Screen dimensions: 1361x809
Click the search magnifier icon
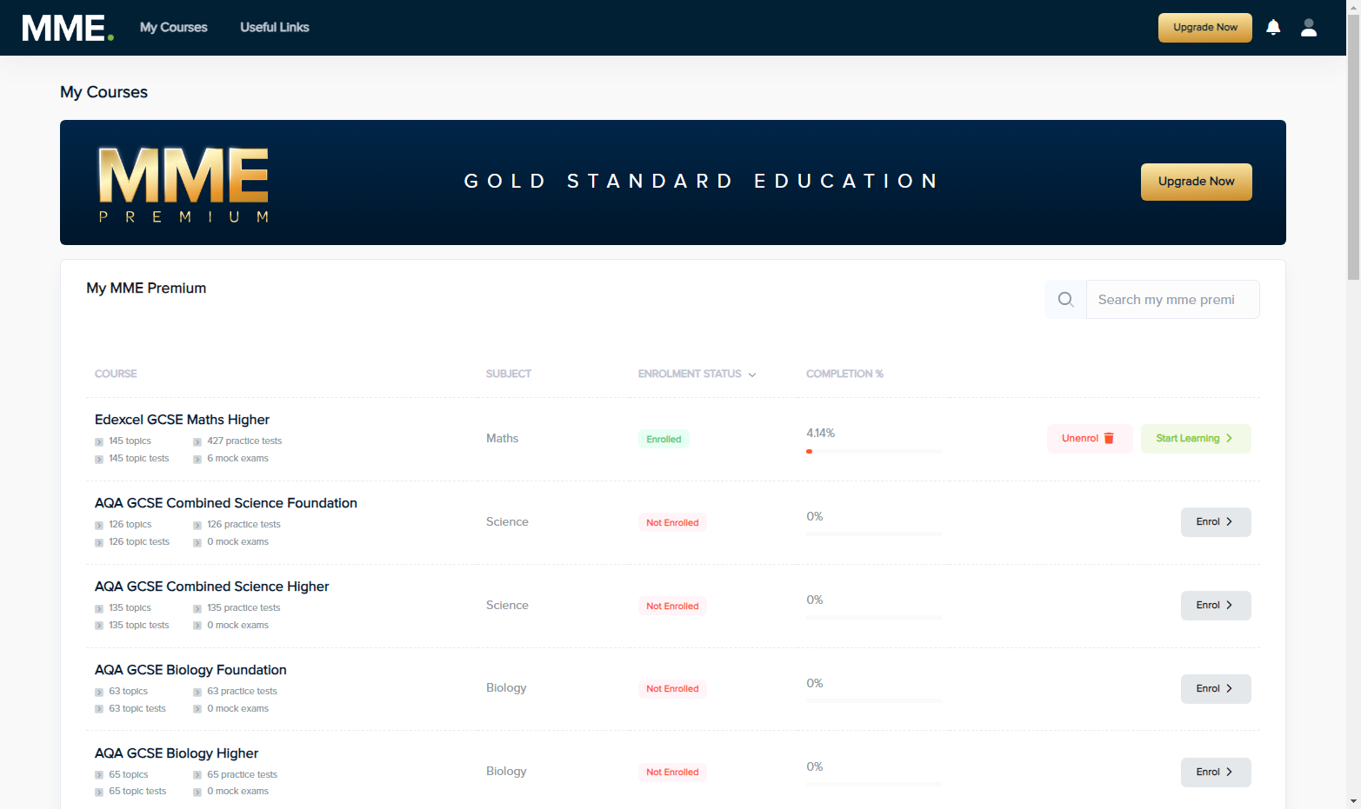click(x=1065, y=300)
